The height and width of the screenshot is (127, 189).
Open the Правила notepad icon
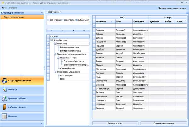click(x=4, y=116)
